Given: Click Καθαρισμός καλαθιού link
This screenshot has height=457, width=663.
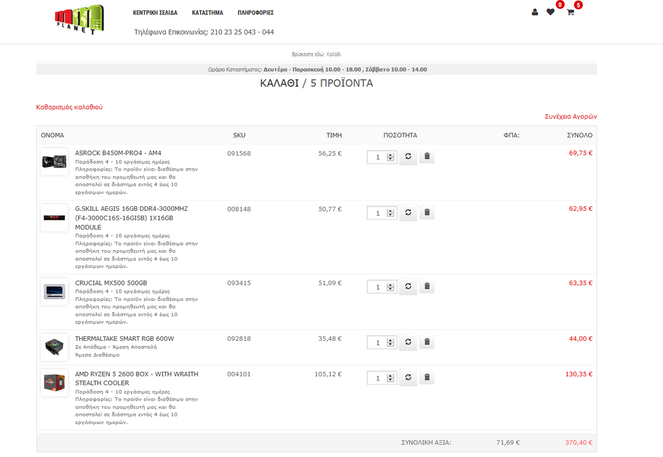Looking at the screenshot, I should (69, 107).
